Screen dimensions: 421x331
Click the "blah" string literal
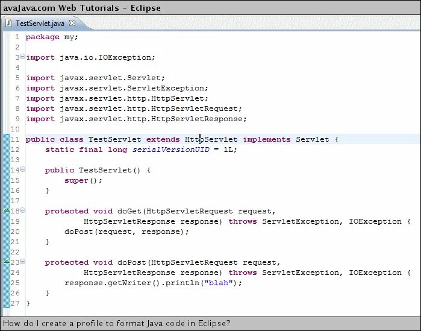(219, 283)
